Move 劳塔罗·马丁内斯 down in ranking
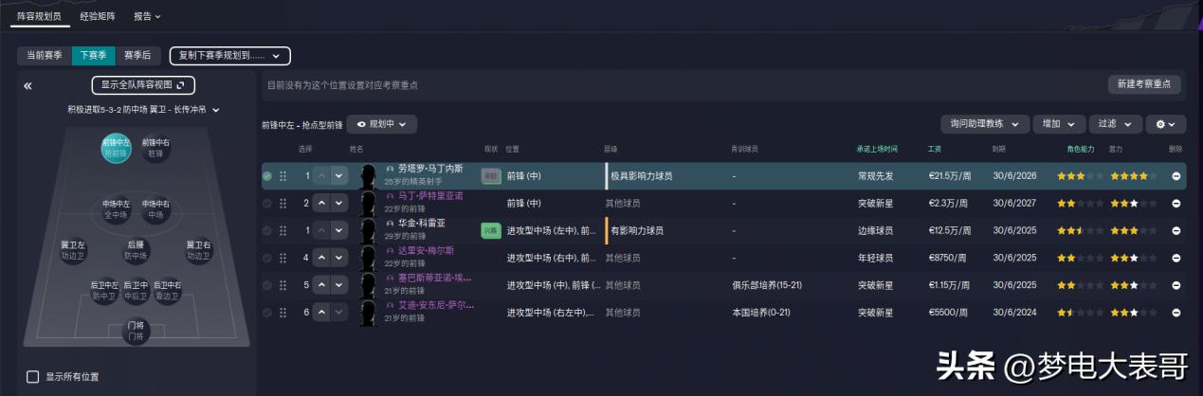 [x=338, y=176]
